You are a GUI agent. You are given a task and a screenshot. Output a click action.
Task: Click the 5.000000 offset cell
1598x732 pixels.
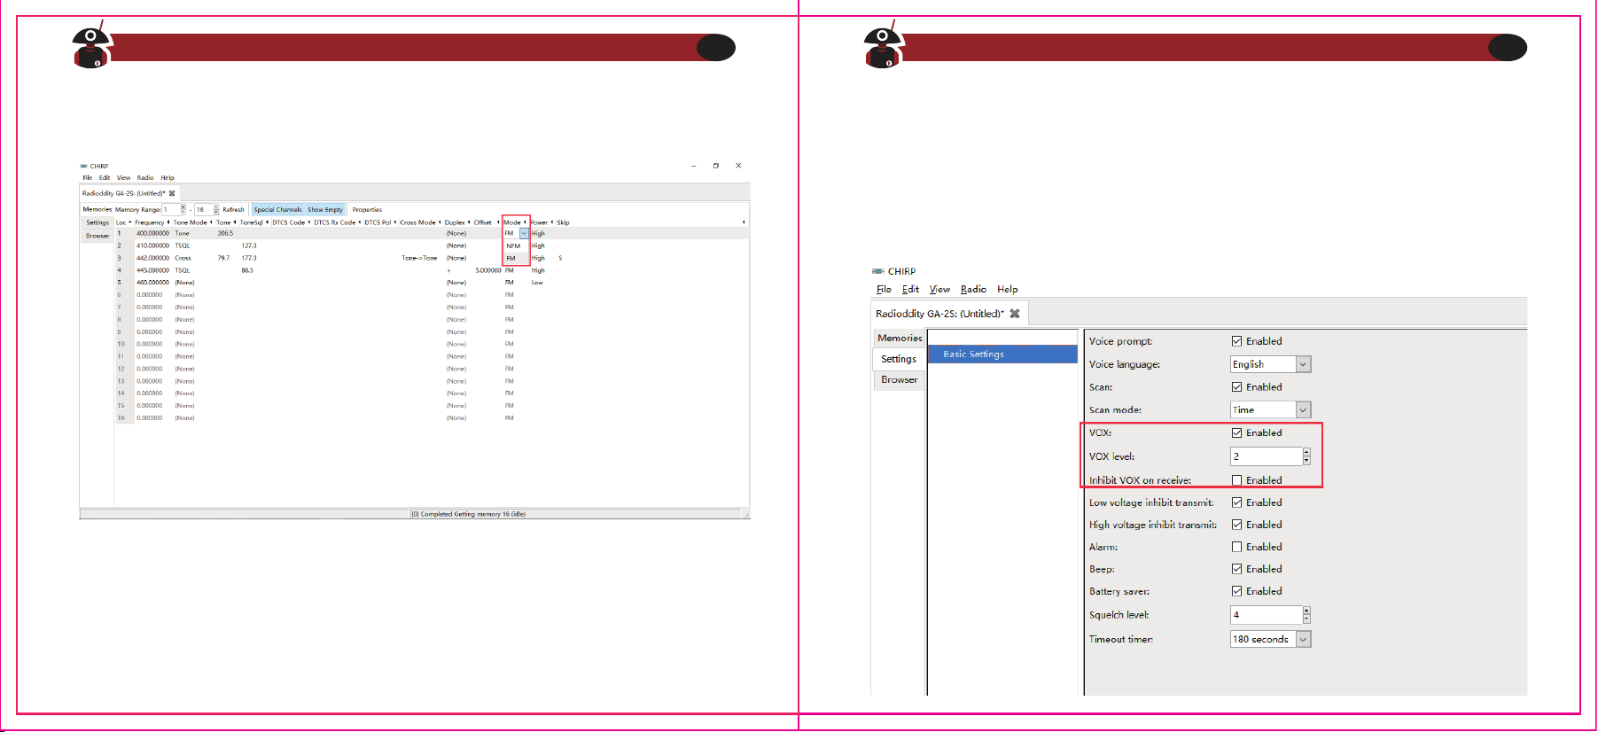[487, 271]
